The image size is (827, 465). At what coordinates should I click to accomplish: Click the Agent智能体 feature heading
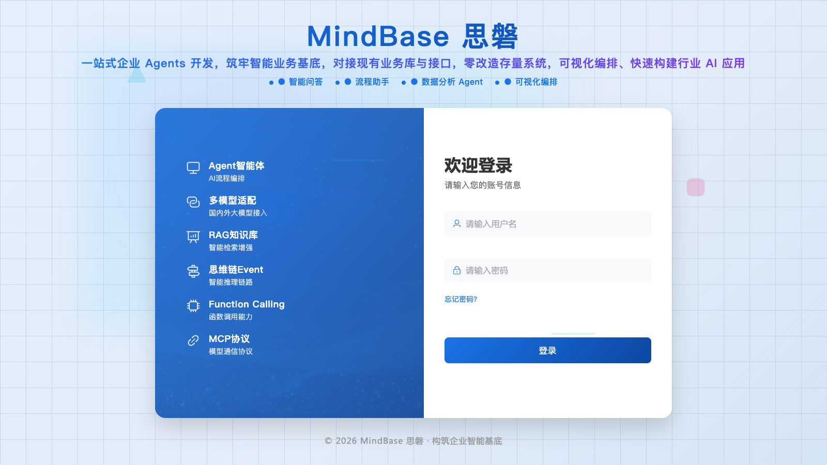(x=237, y=166)
